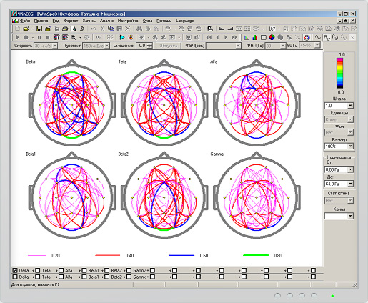Uncheck the Delta checkbox in first row

[15, 270]
